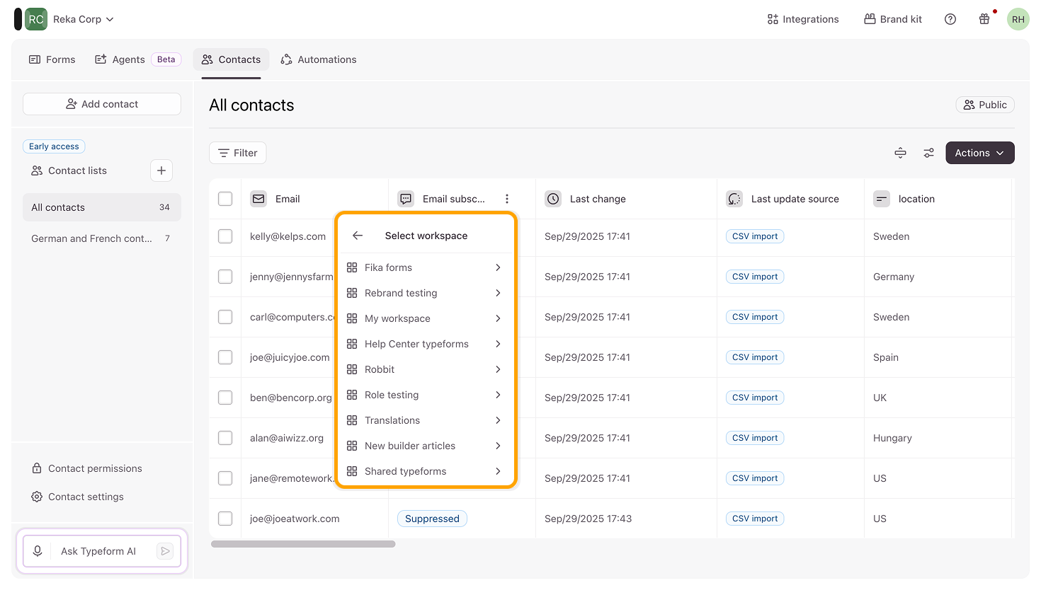Click the back arrow in Select workspace
1041x590 pixels.
(358, 236)
